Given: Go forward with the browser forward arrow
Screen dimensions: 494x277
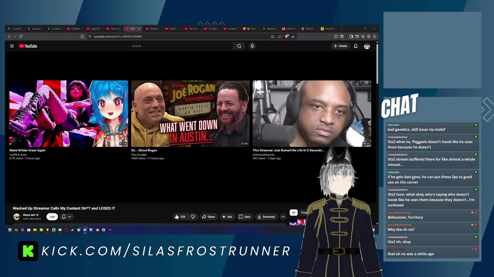Looking at the screenshot, I should [x=15, y=37].
